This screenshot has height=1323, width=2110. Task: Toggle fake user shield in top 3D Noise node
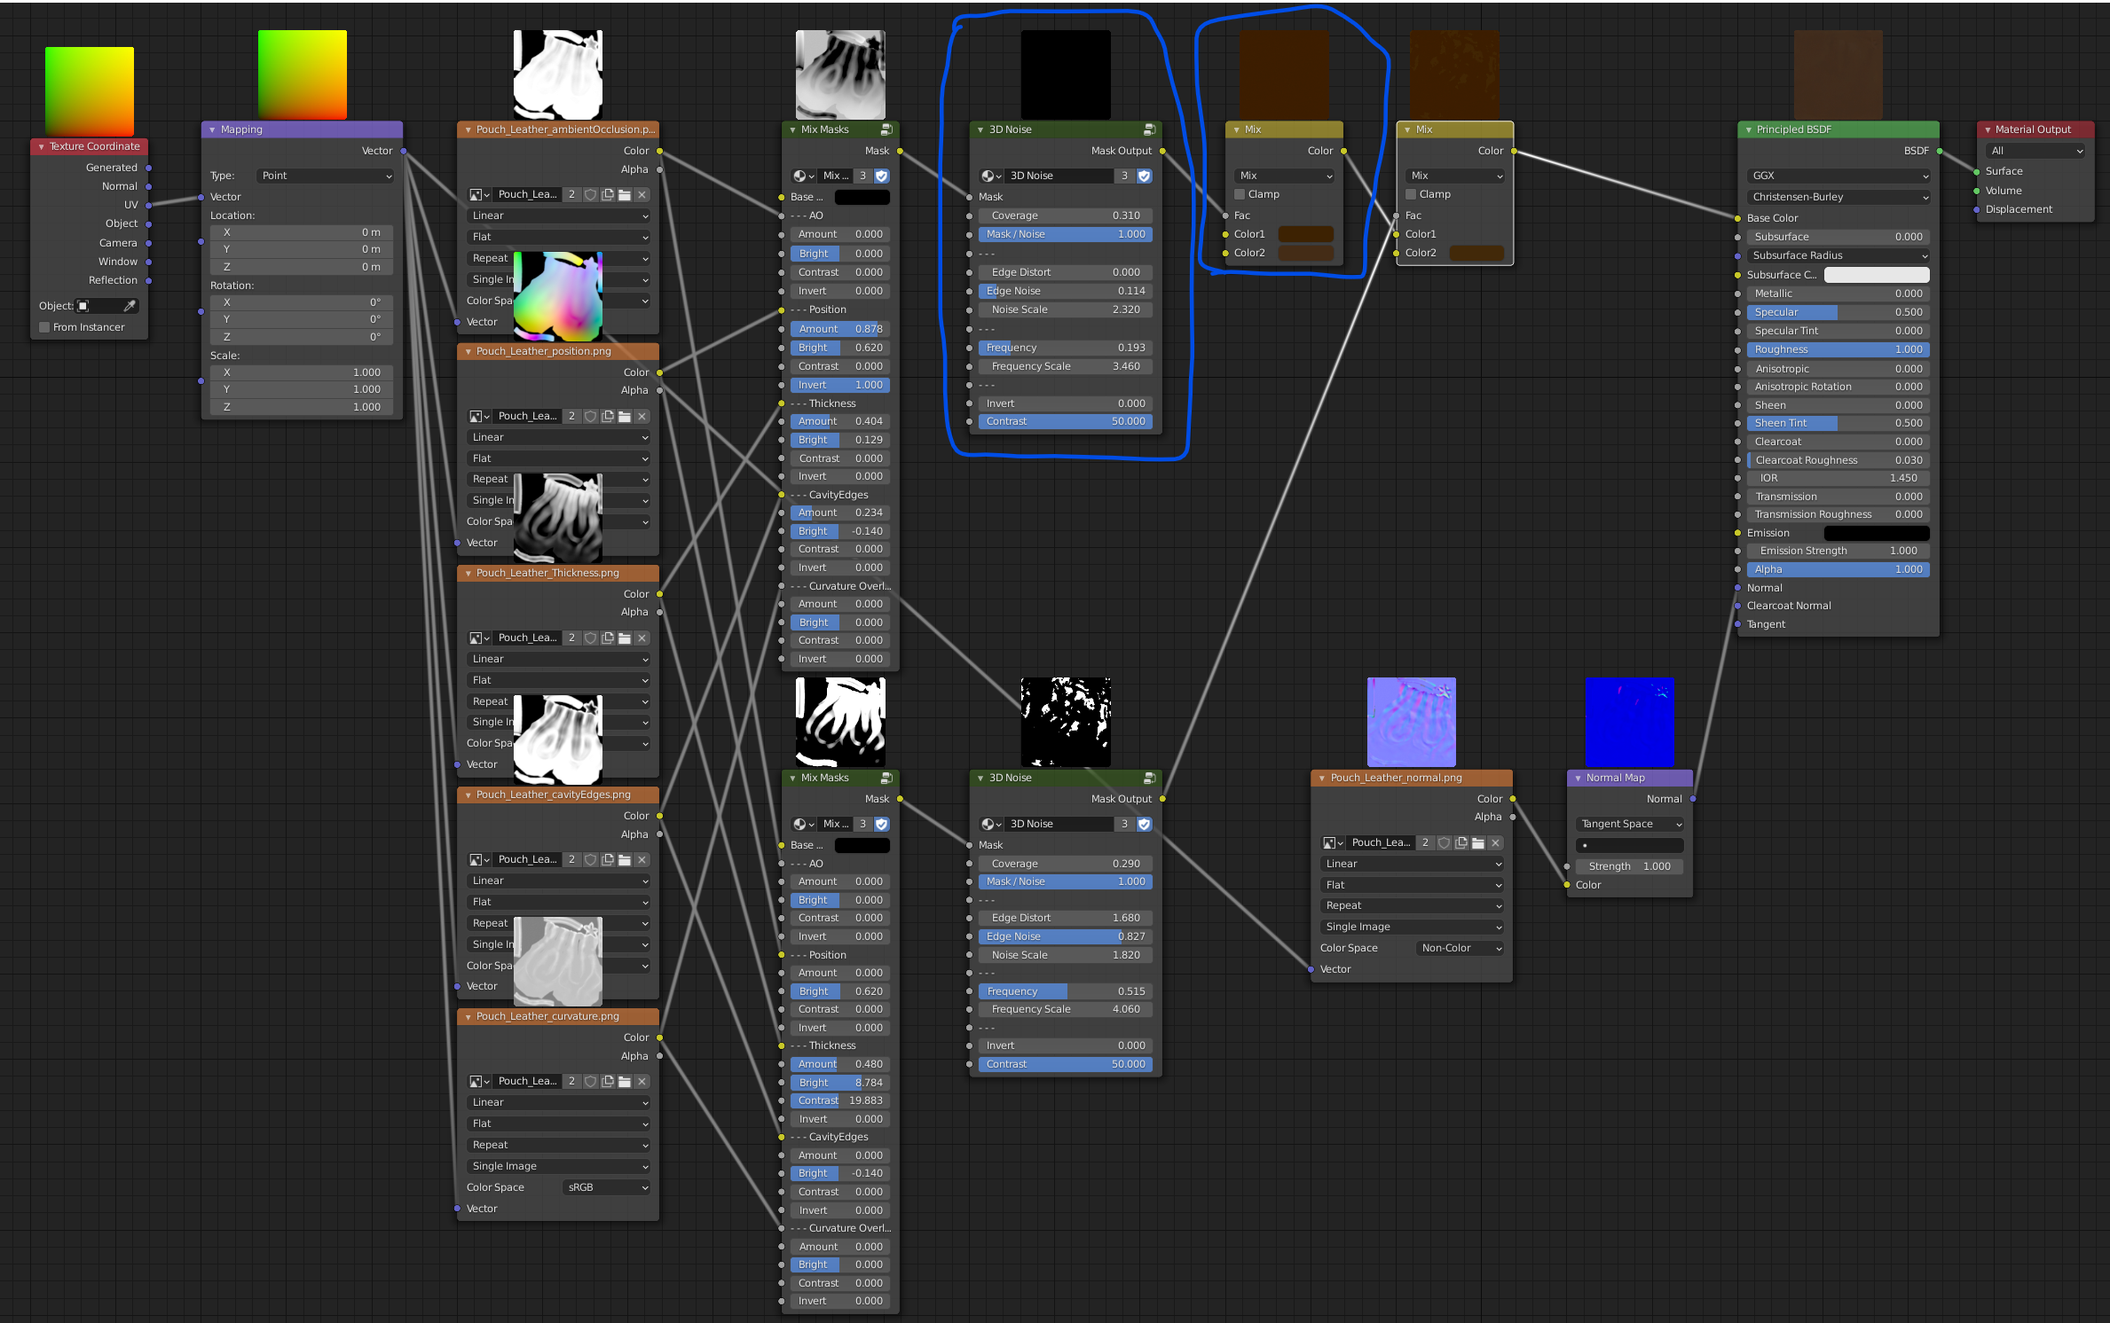1144,176
